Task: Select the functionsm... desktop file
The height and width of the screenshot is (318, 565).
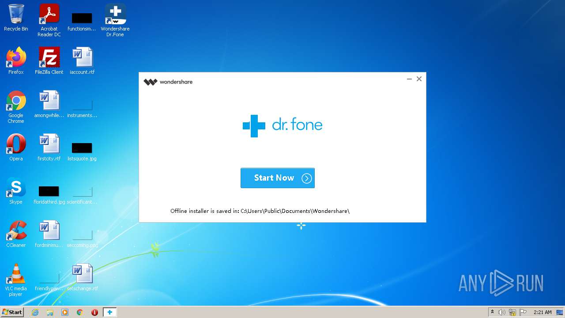Action: pos(82,21)
